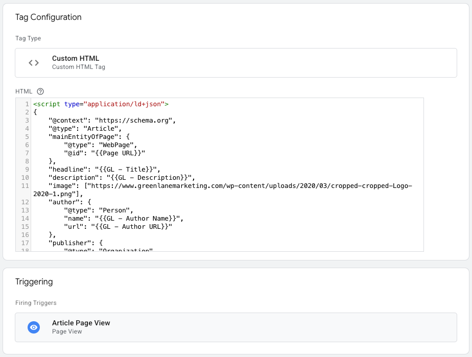
Task: Click the Firing Triggers label
Action: (36, 303)
